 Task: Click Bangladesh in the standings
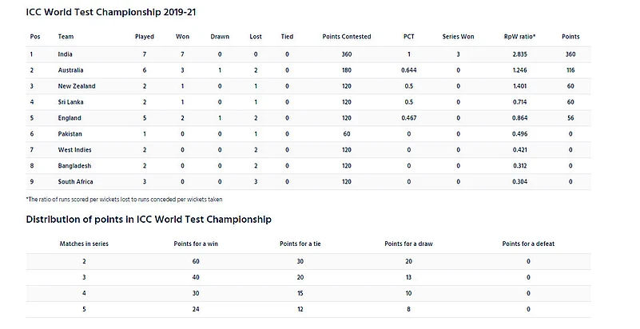[x=74, y=165]
